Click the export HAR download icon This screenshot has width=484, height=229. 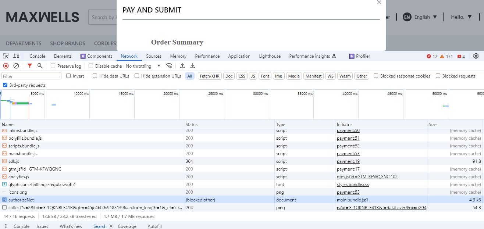coord(192,66)
